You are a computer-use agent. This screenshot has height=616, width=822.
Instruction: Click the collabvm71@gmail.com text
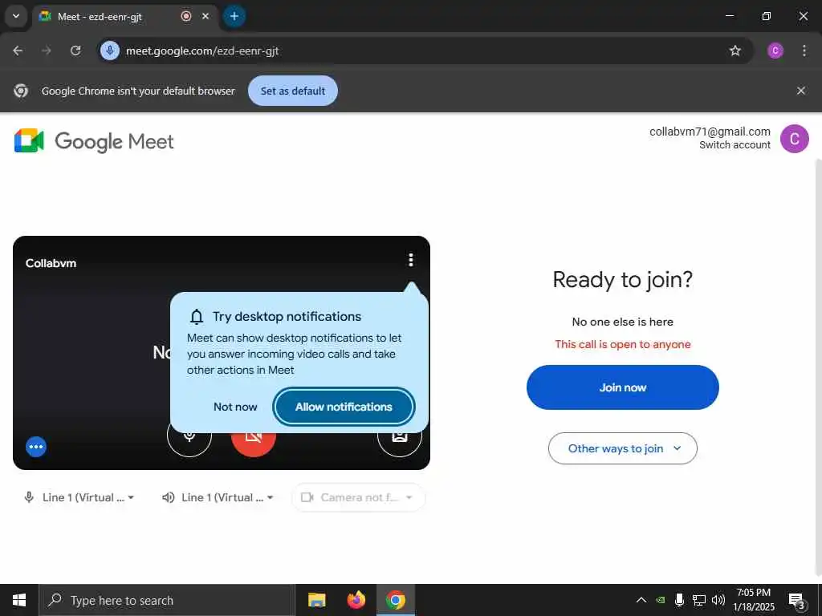click(710, 132)
